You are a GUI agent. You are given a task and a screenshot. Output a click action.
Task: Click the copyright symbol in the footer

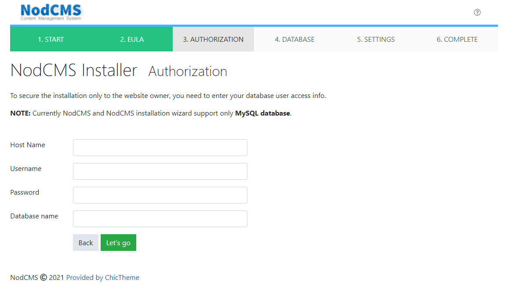click(x=44, y=278)
